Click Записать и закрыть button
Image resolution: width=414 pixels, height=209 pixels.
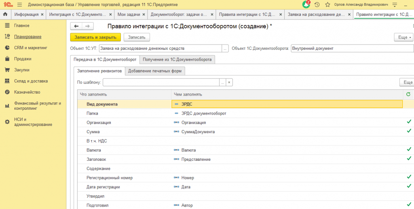click(x=95, y=37)
